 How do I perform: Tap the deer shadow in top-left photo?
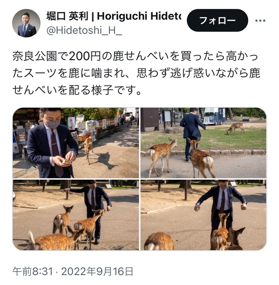[x=103, y=161]
